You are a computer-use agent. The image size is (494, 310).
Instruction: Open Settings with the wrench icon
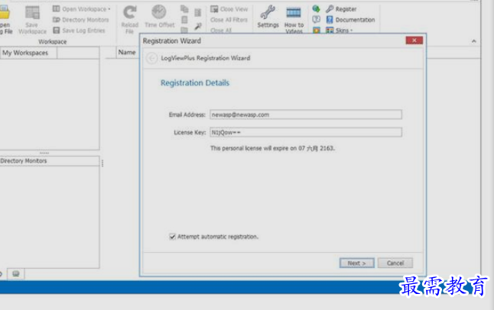[268, 12]
